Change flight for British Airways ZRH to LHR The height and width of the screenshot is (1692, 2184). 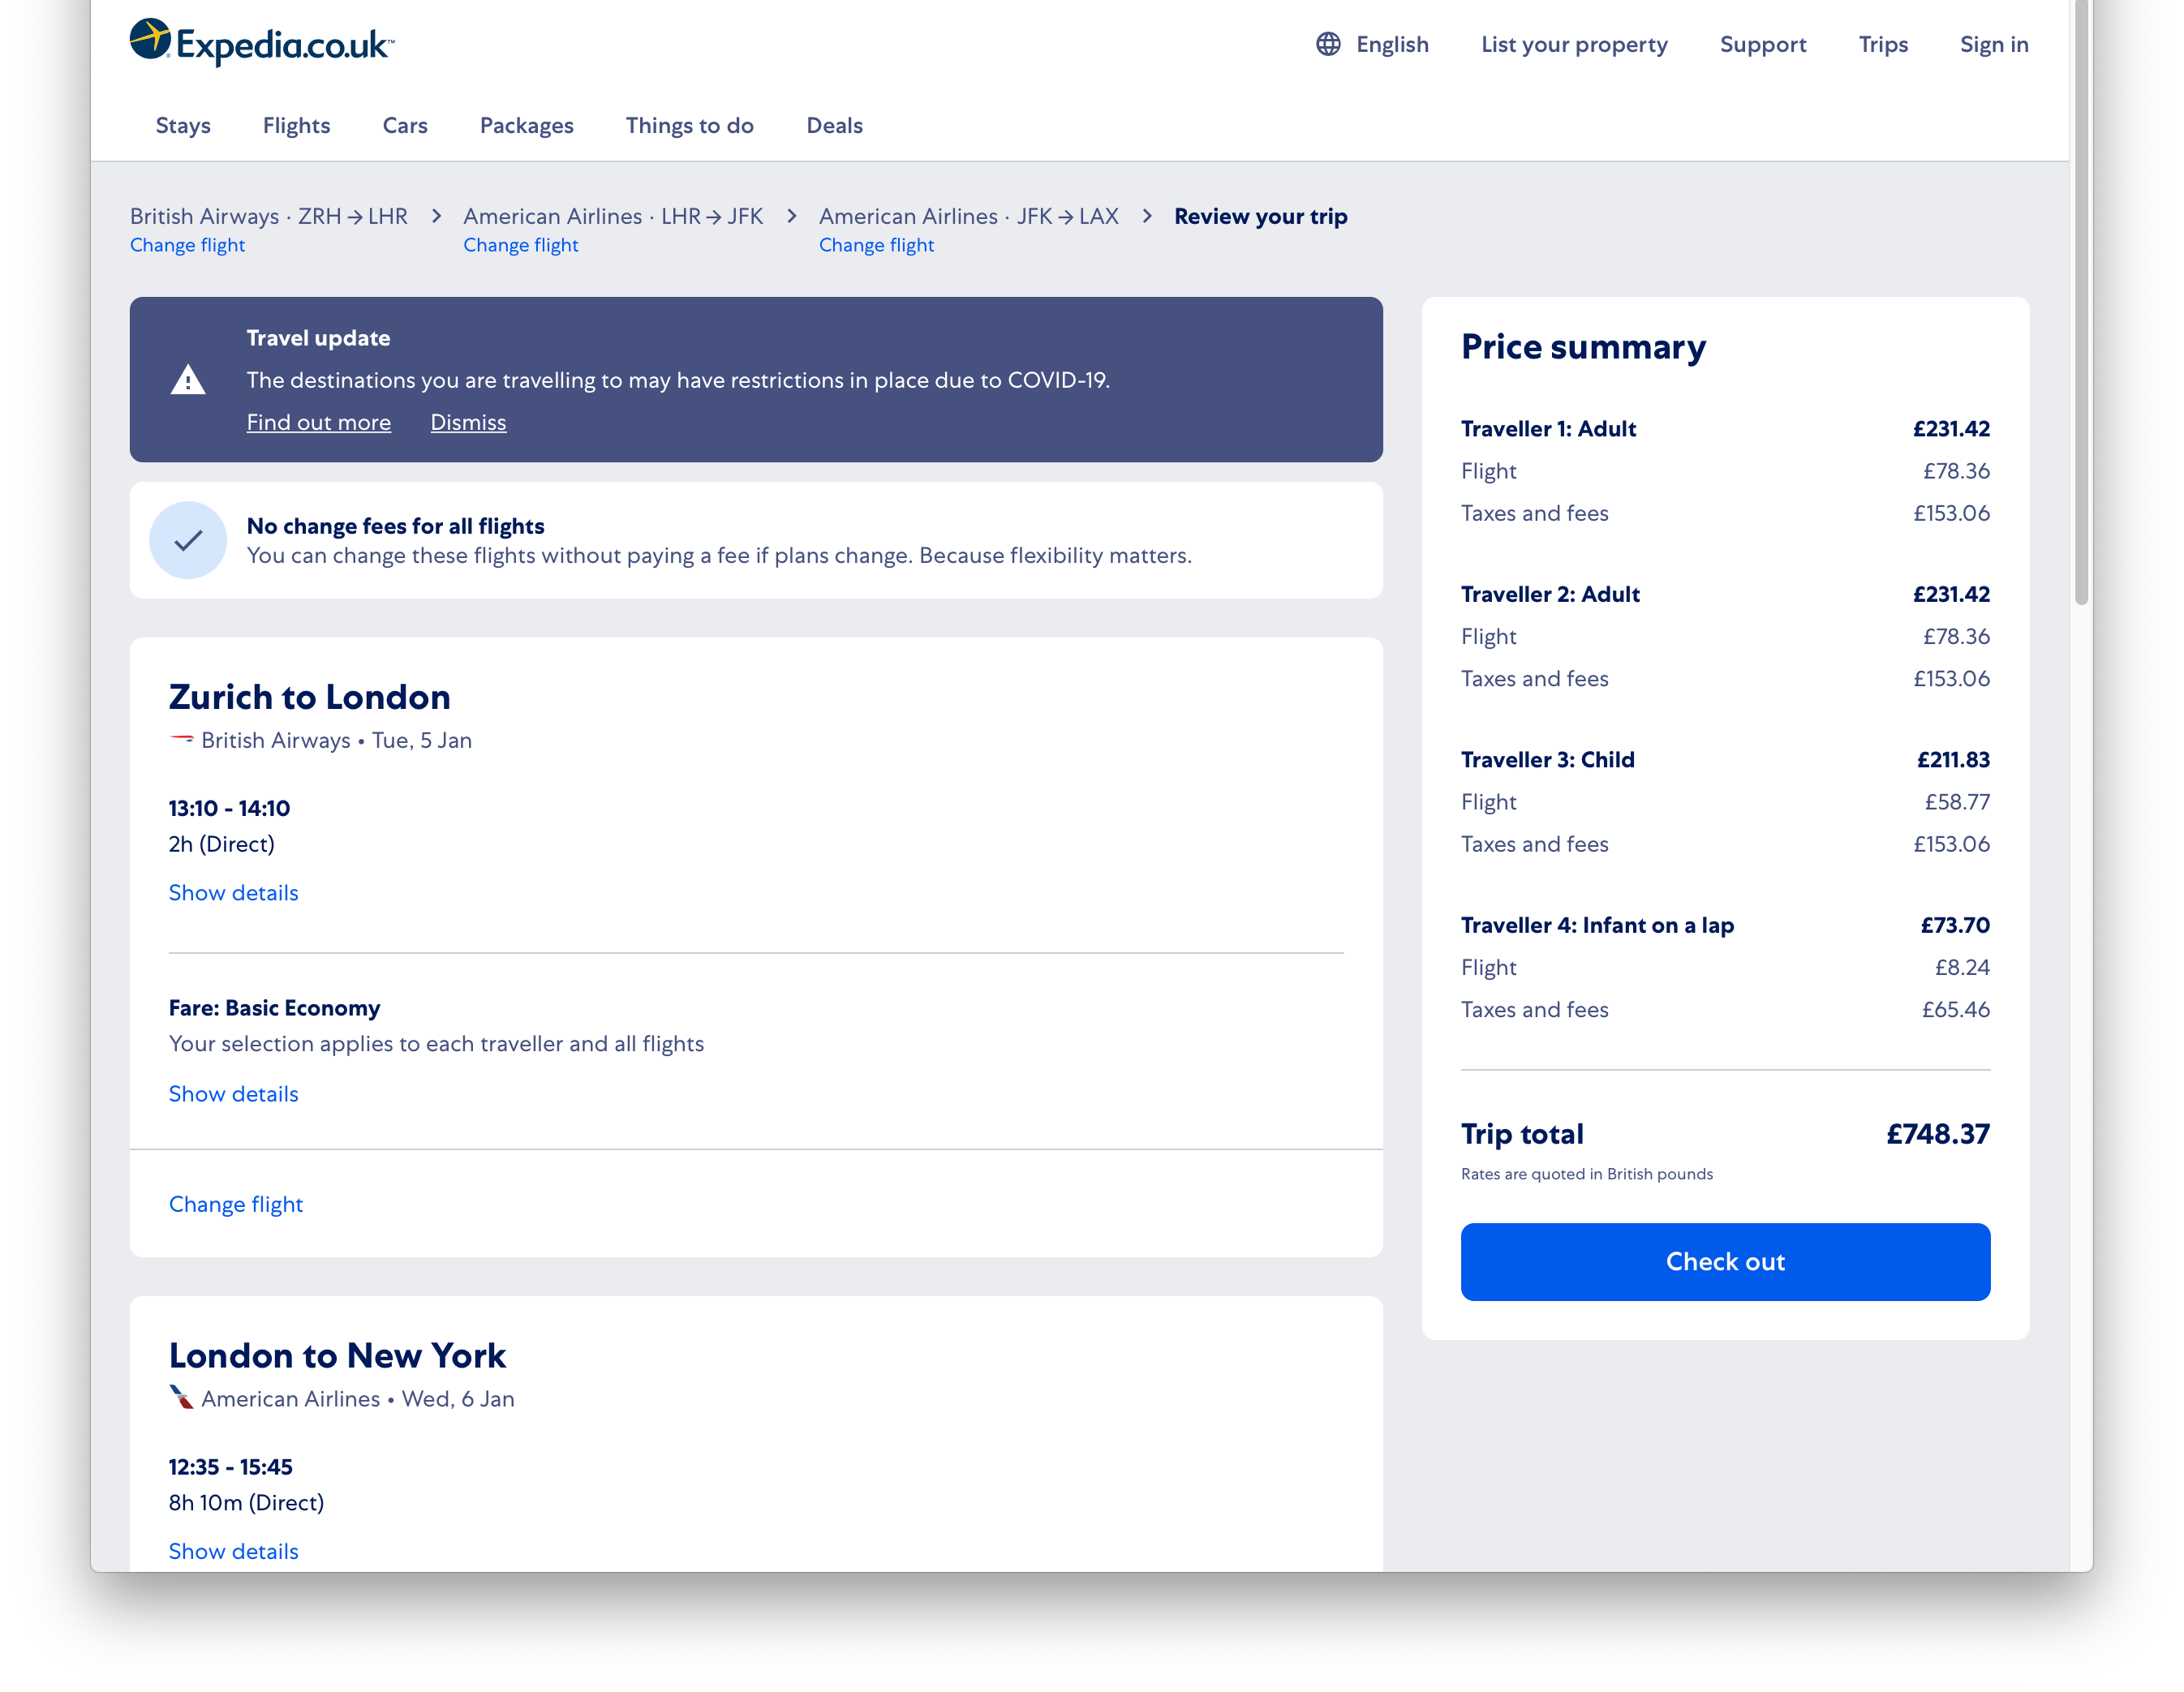click(188, 244)
